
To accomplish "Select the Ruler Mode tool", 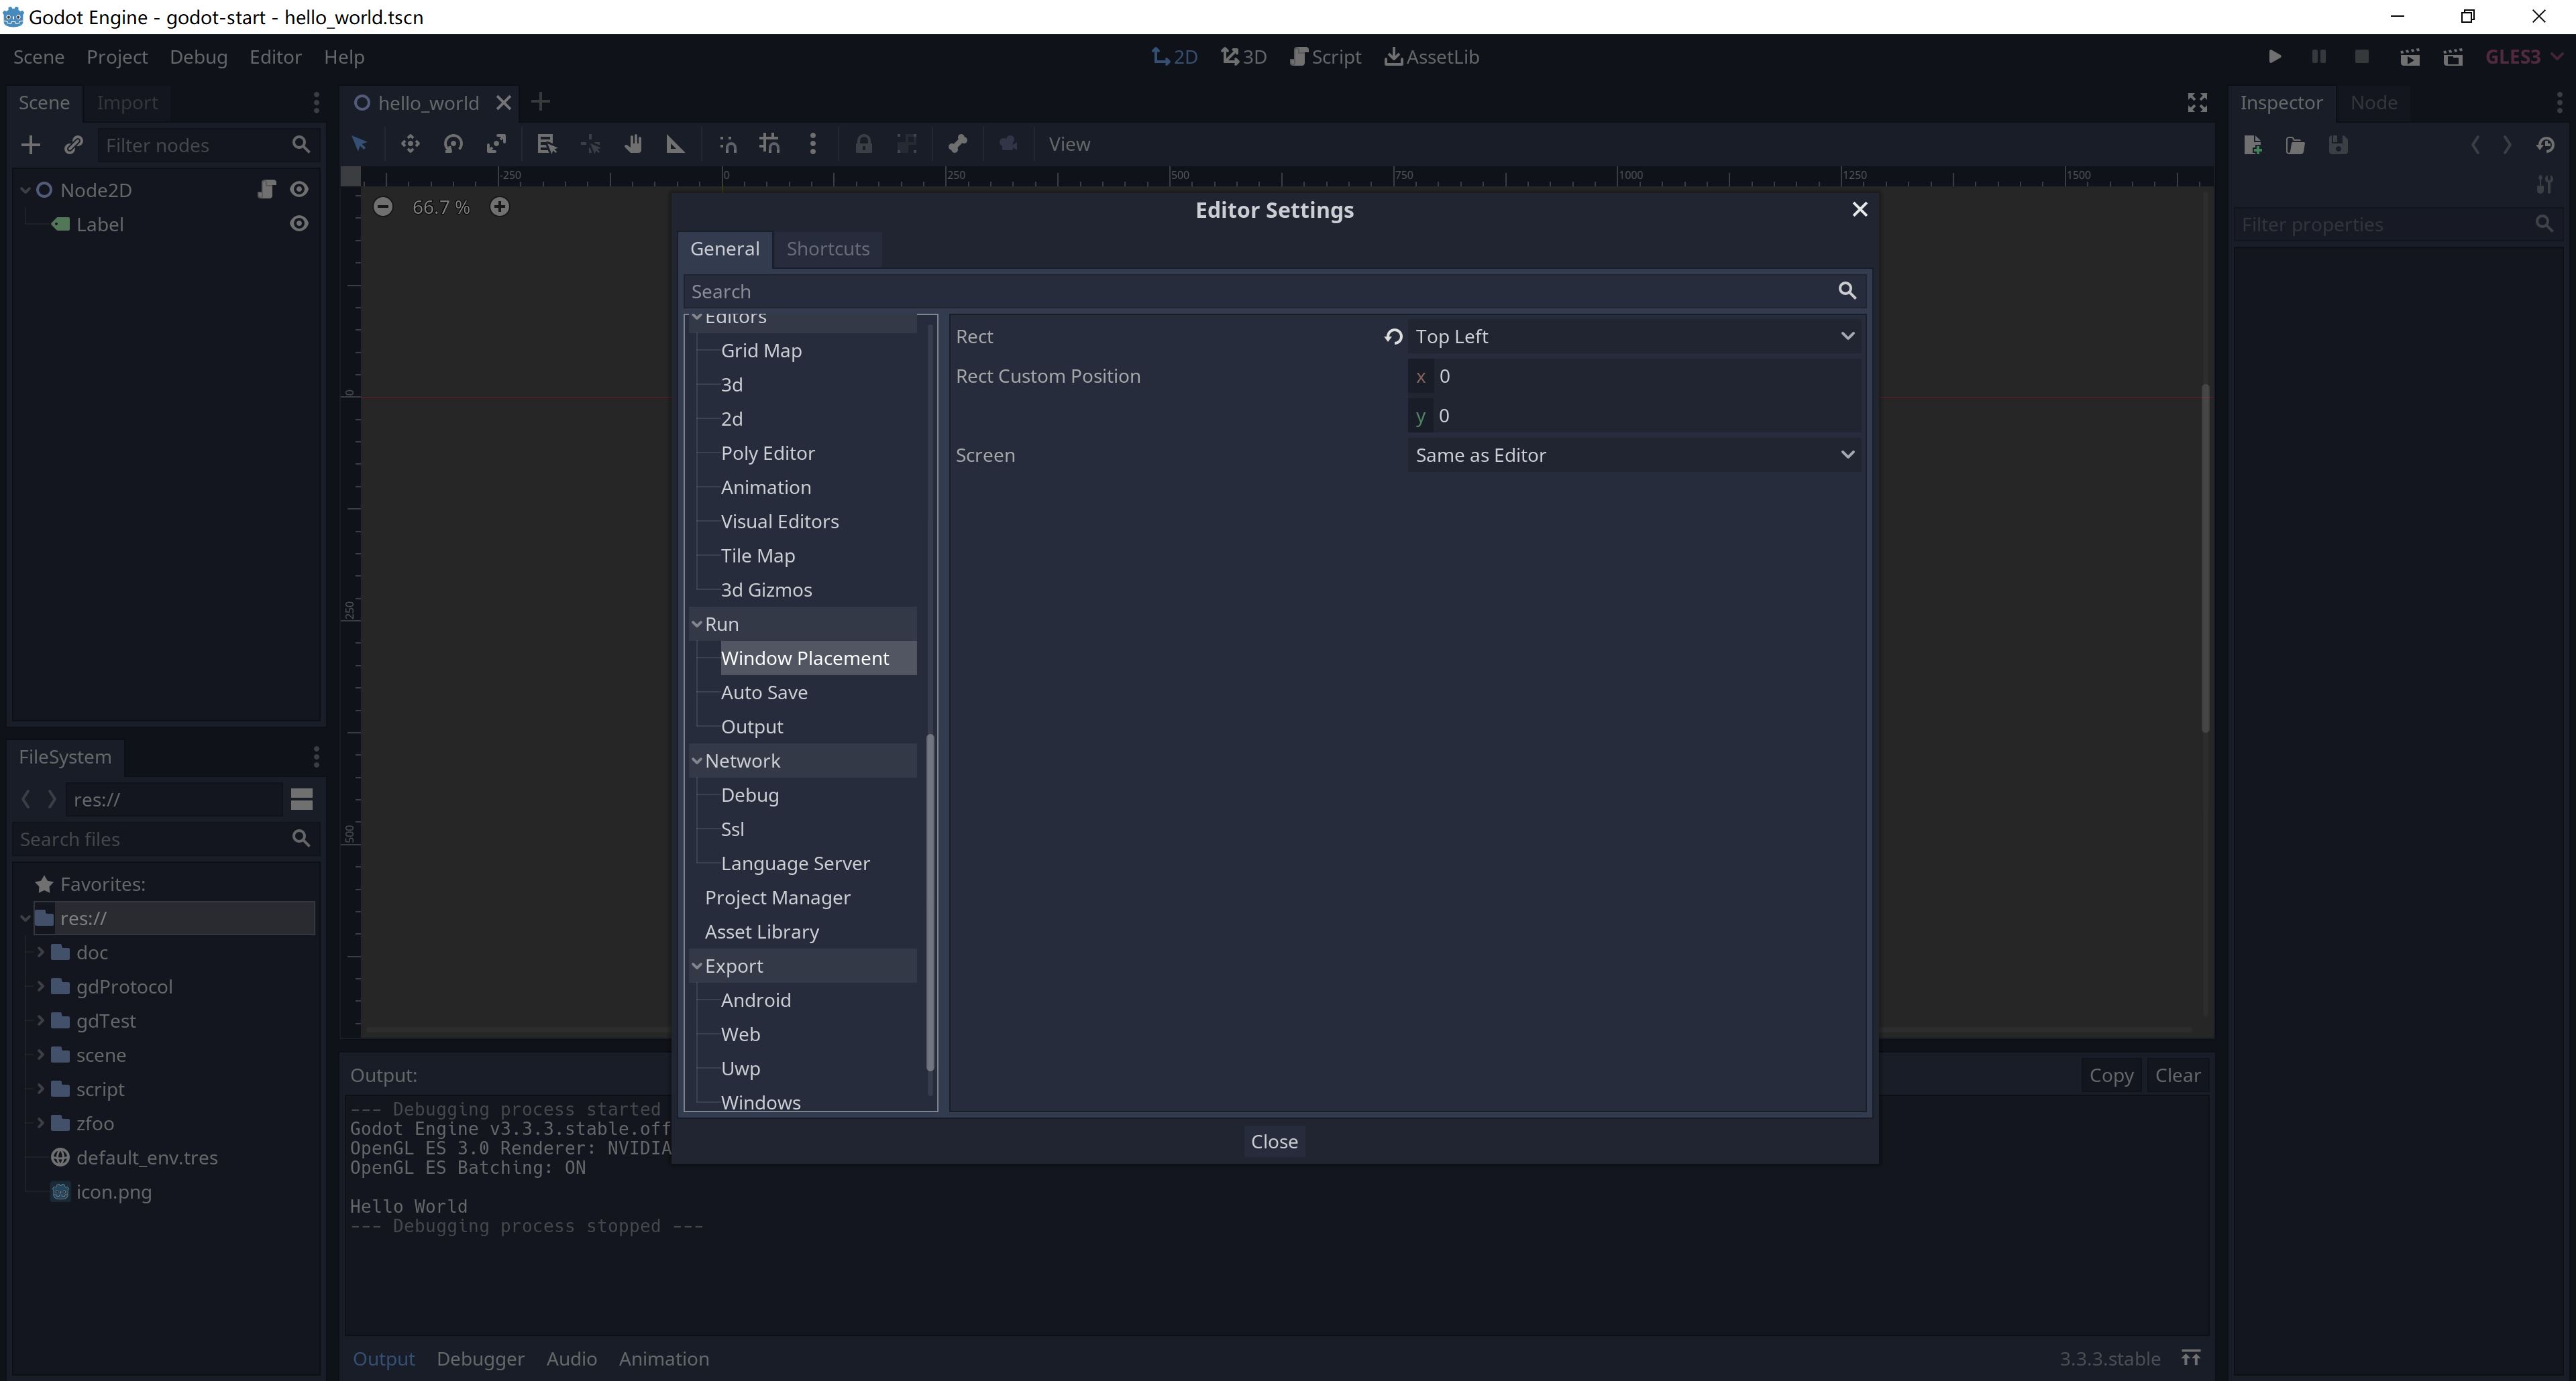I will [675, 144].
